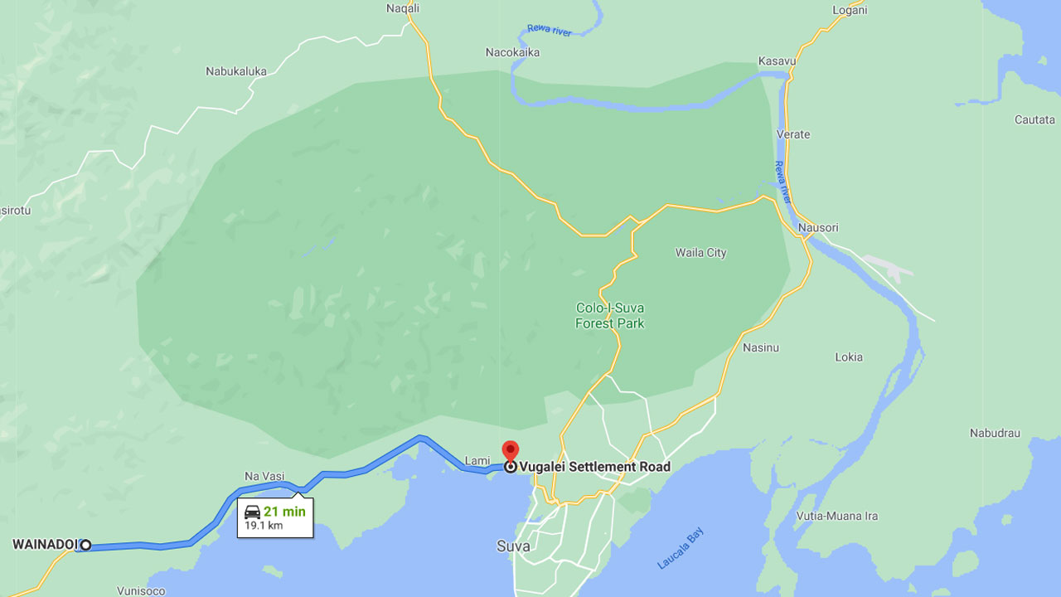Select the Colo-I-Suva Forest Park label
The width and height of the screenshot is (1061, 597).
(x=610, y=316)
